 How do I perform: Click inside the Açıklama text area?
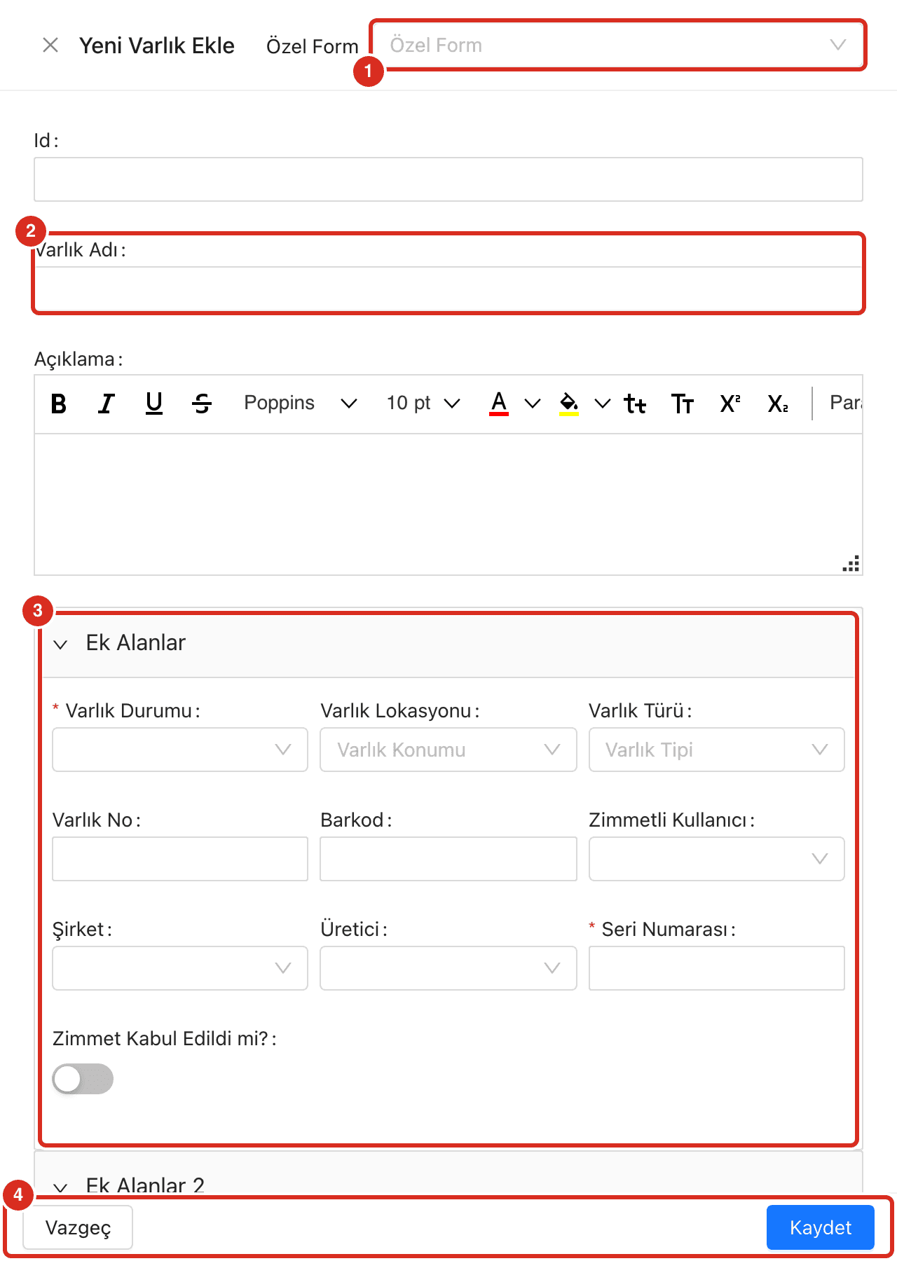click(448, 504)
